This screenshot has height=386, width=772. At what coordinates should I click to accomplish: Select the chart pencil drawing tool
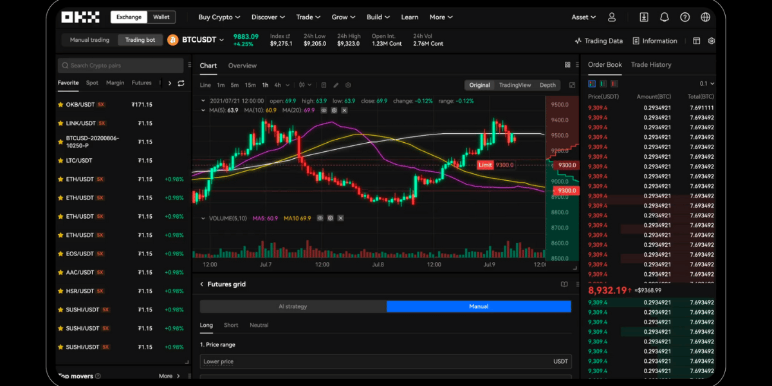pos(336,85)
